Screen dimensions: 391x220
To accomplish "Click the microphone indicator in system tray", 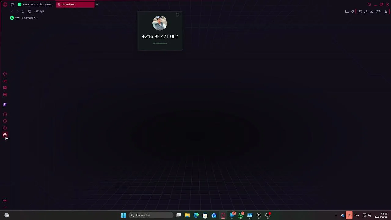I will pyautogui.click(x=349, y=215).
